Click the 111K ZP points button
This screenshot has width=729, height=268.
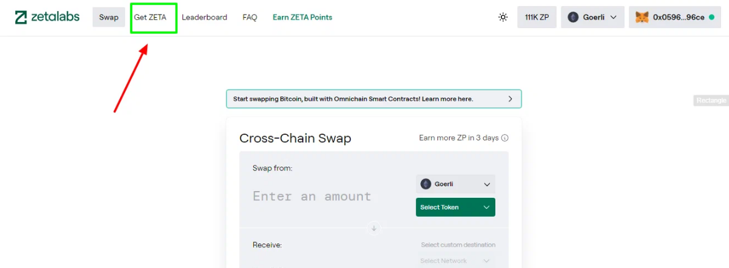click(x=537, y=17)
